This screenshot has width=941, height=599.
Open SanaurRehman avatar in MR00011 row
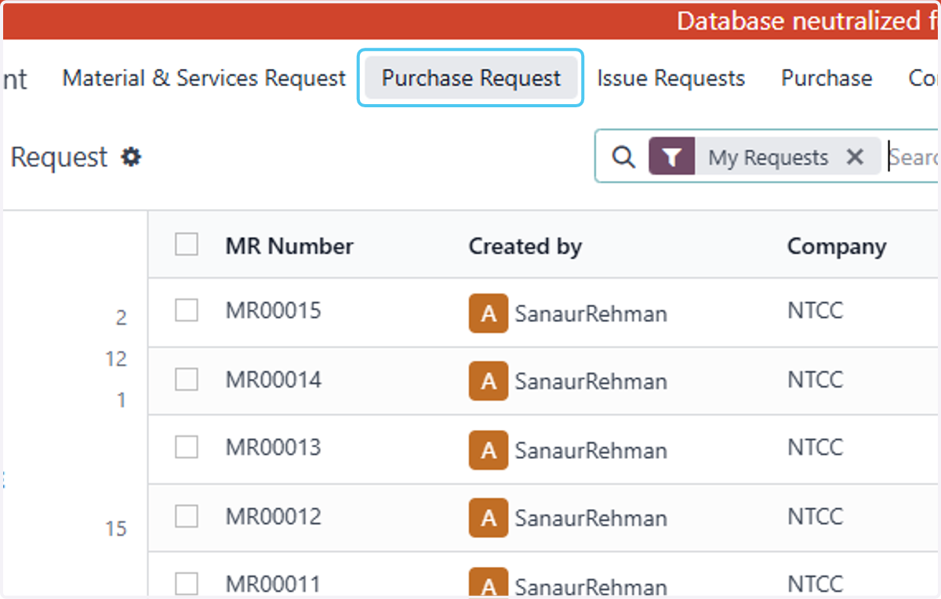pyautogui.click(x=489, y=583)
